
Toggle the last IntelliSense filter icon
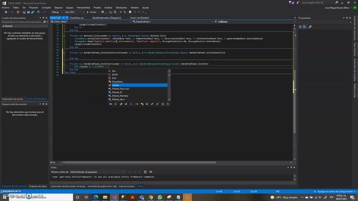pos(168,104)
